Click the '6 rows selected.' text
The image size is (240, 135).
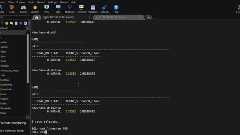pos(45,122)
